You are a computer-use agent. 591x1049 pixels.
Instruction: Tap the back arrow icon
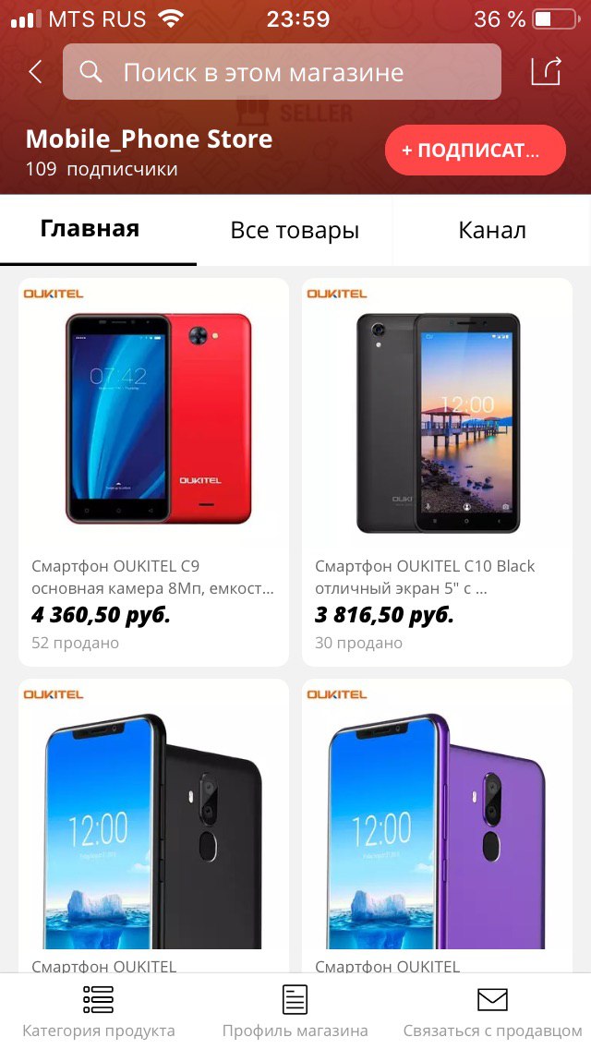(x=35, y=72)
